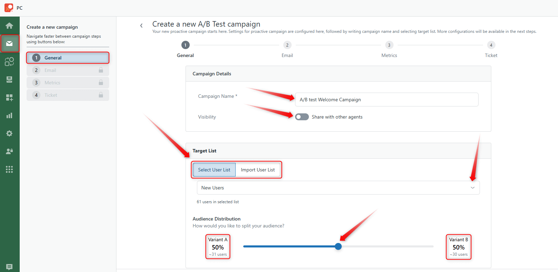Click step 4 Ticket in progress stepper
Viewport: 558px width, 272px height.
(x=491, y=45)
